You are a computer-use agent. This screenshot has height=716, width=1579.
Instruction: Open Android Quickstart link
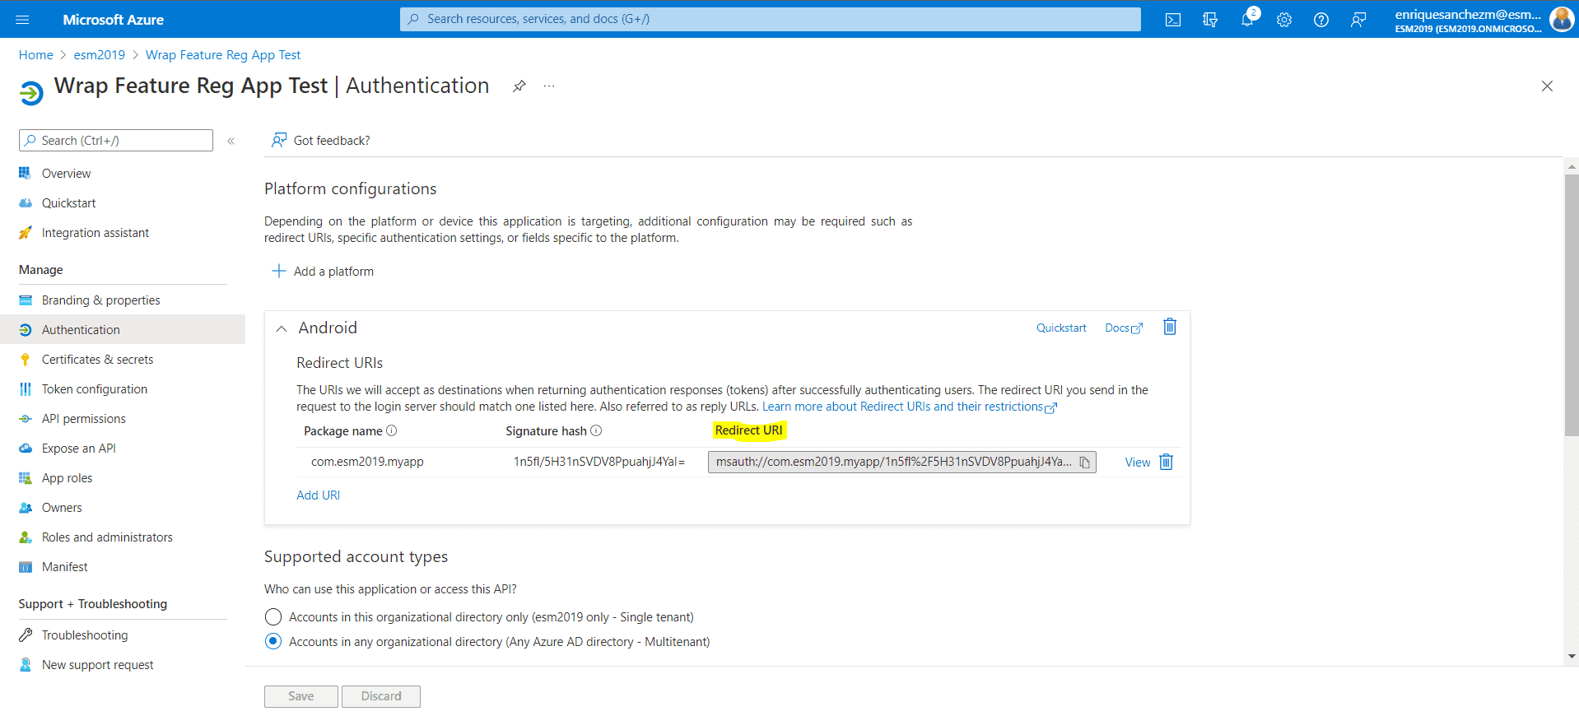1061,328
